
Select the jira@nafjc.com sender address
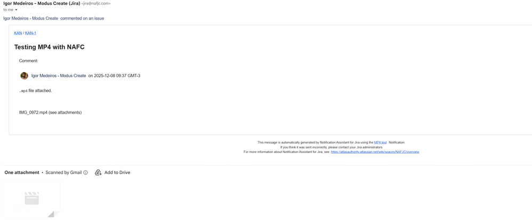[96, 3]
